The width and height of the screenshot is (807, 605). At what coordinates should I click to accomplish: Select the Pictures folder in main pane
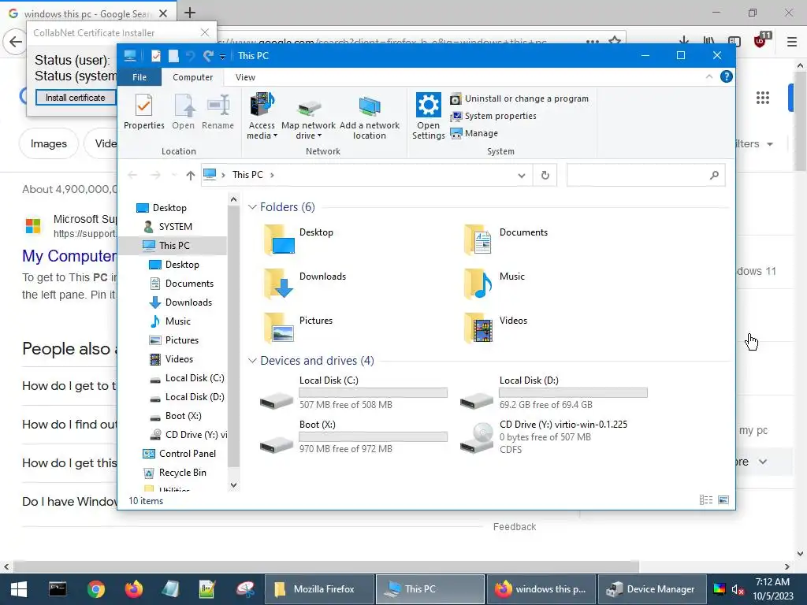(299, 328)
